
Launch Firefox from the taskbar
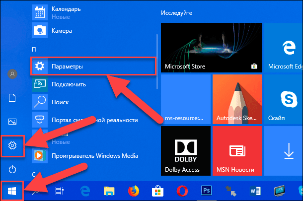[134, 191]
